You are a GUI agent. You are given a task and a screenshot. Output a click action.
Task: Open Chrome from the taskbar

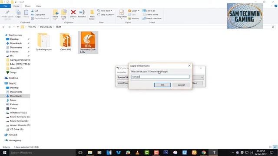pyautogui.click(x=204, y=153)
